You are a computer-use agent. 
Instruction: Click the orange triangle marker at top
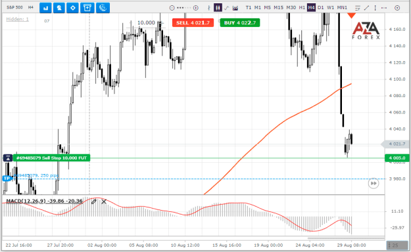click(x=351, y=16)
